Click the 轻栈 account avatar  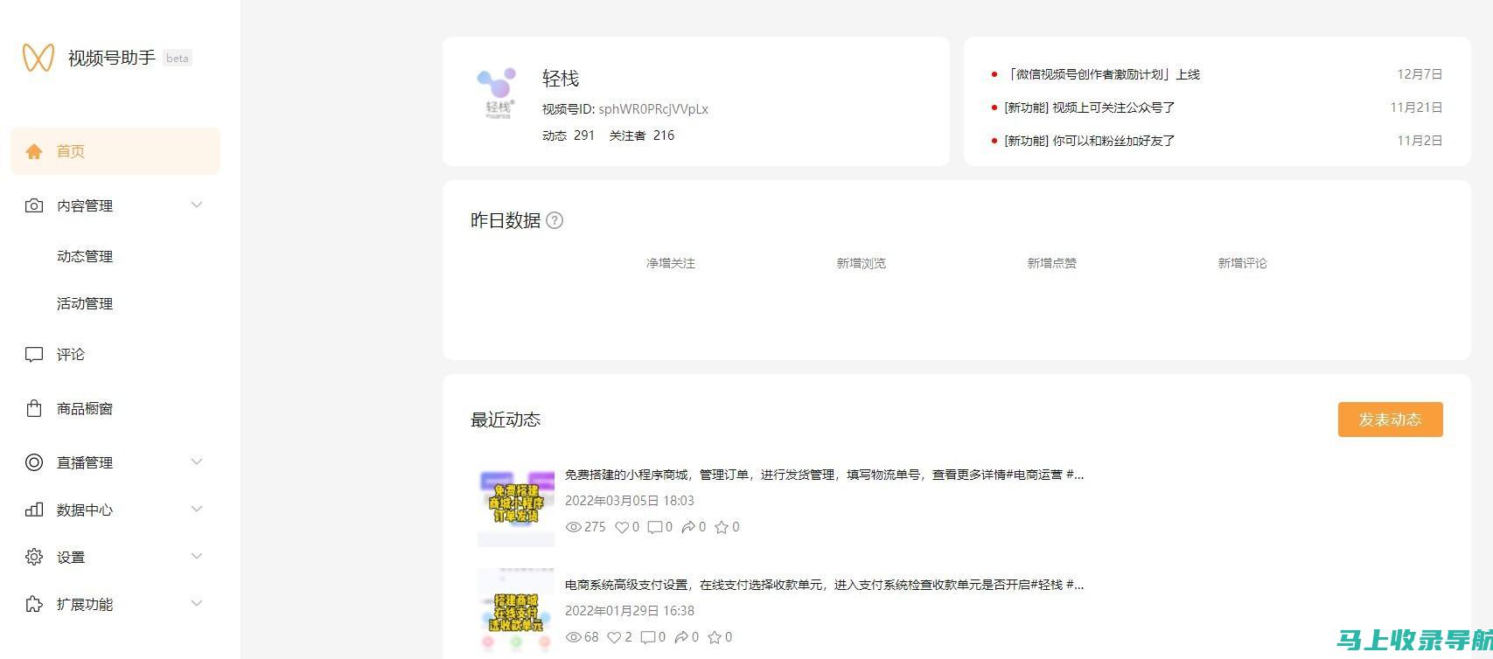pyautogui.click(x=498, y=94)
